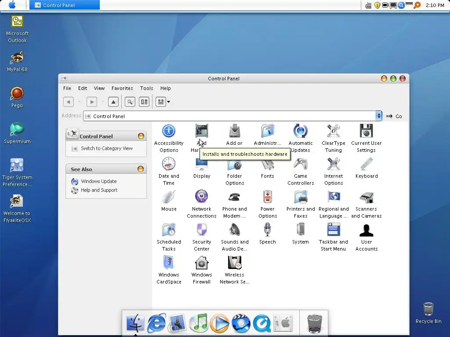Open the Recycle Bin on desktop

[x=428, y=313]
